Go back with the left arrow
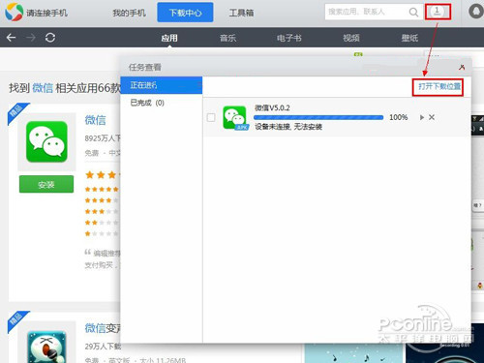Image resolution: width=484 pixels, height=363 pixels. coord(12,38)
